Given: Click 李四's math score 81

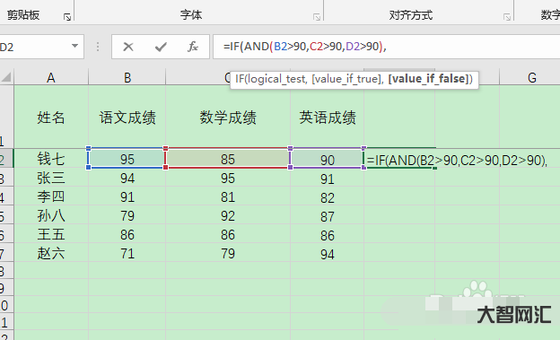Looking at the screenshot, I should (x=228, y=196).
